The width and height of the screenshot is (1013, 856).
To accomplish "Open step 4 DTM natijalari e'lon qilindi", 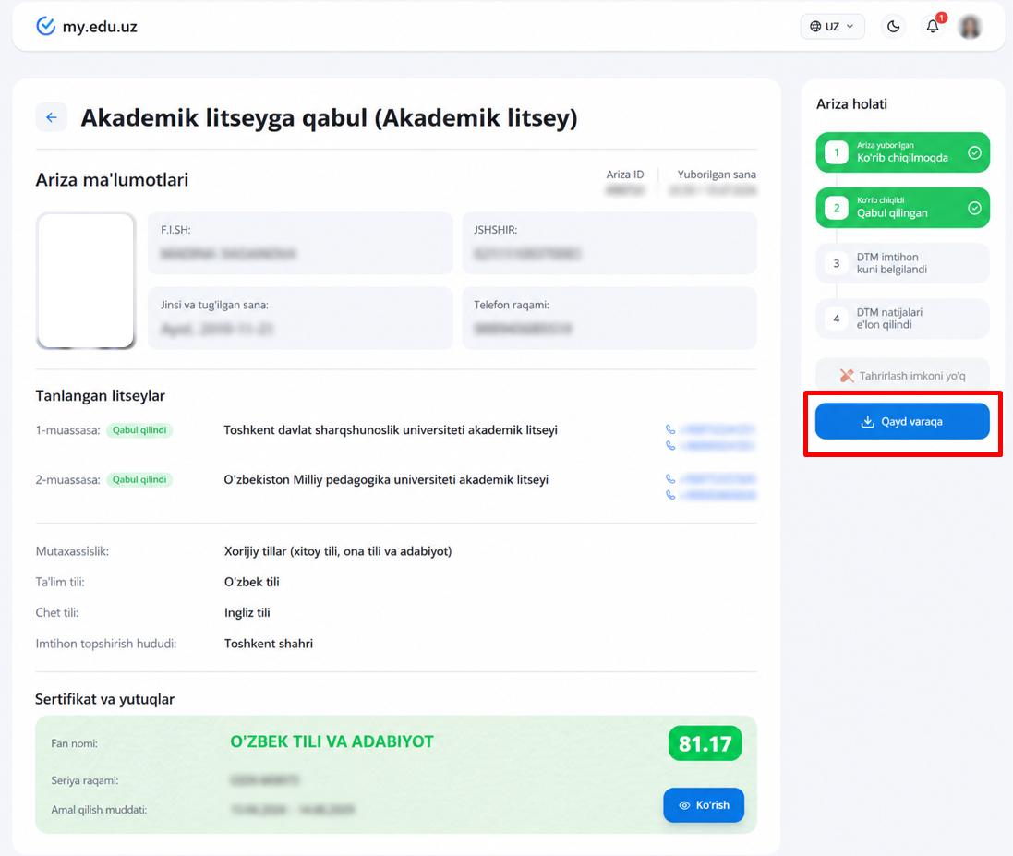I will pyautogui.click(x=902, y=319).
